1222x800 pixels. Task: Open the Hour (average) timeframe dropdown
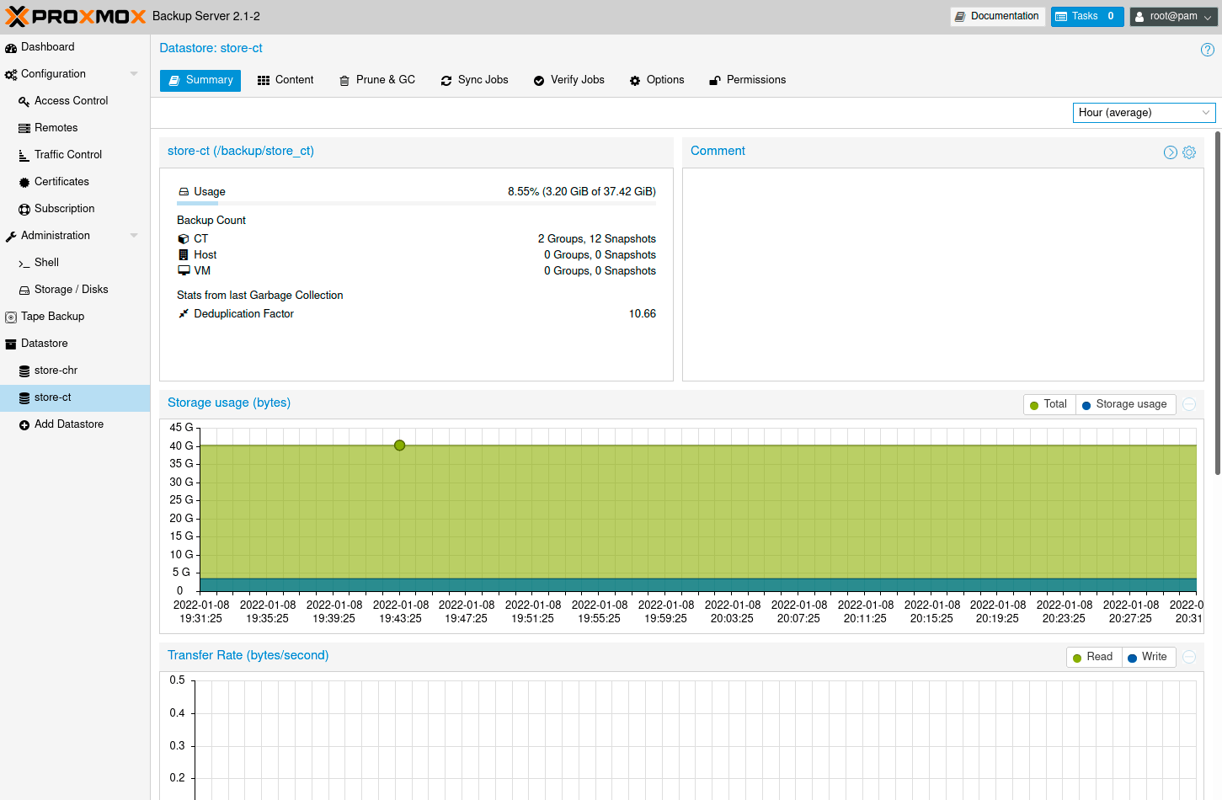(1143, 113)
